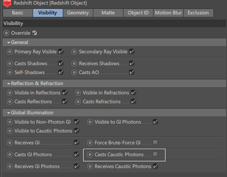This screenshot has height=177, width=227.
Task: Click Receives GI Photons keyframe dot
Action: click(10, 166)
